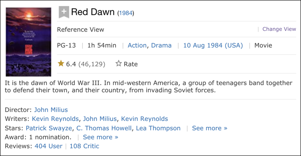The width and height of the screenshot is (301, 156).
Task: Select the Action genre link
Action: point(137,45)
